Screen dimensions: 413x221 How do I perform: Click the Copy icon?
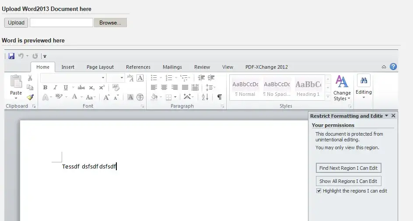(x=30, y=88)
